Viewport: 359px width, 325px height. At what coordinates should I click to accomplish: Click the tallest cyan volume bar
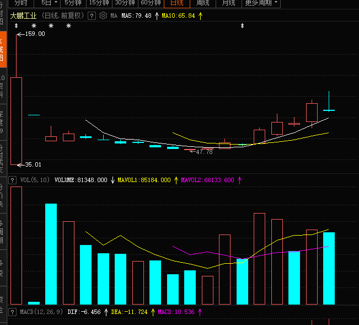pyautogui.click(x=51, y=254)
